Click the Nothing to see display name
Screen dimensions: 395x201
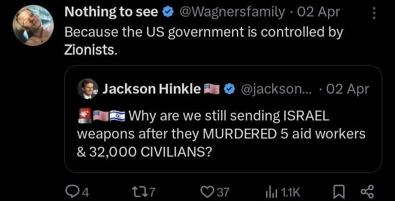coord(111,13)
